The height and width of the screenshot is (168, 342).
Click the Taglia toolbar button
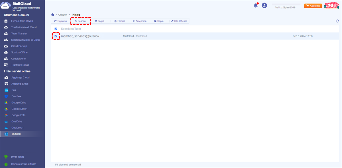tap(99, 21)
